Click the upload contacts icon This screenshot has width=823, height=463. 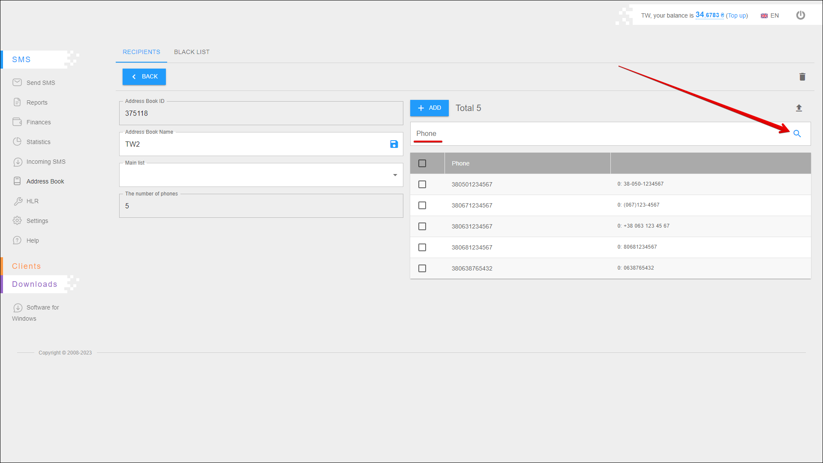(x=799, y=108)
